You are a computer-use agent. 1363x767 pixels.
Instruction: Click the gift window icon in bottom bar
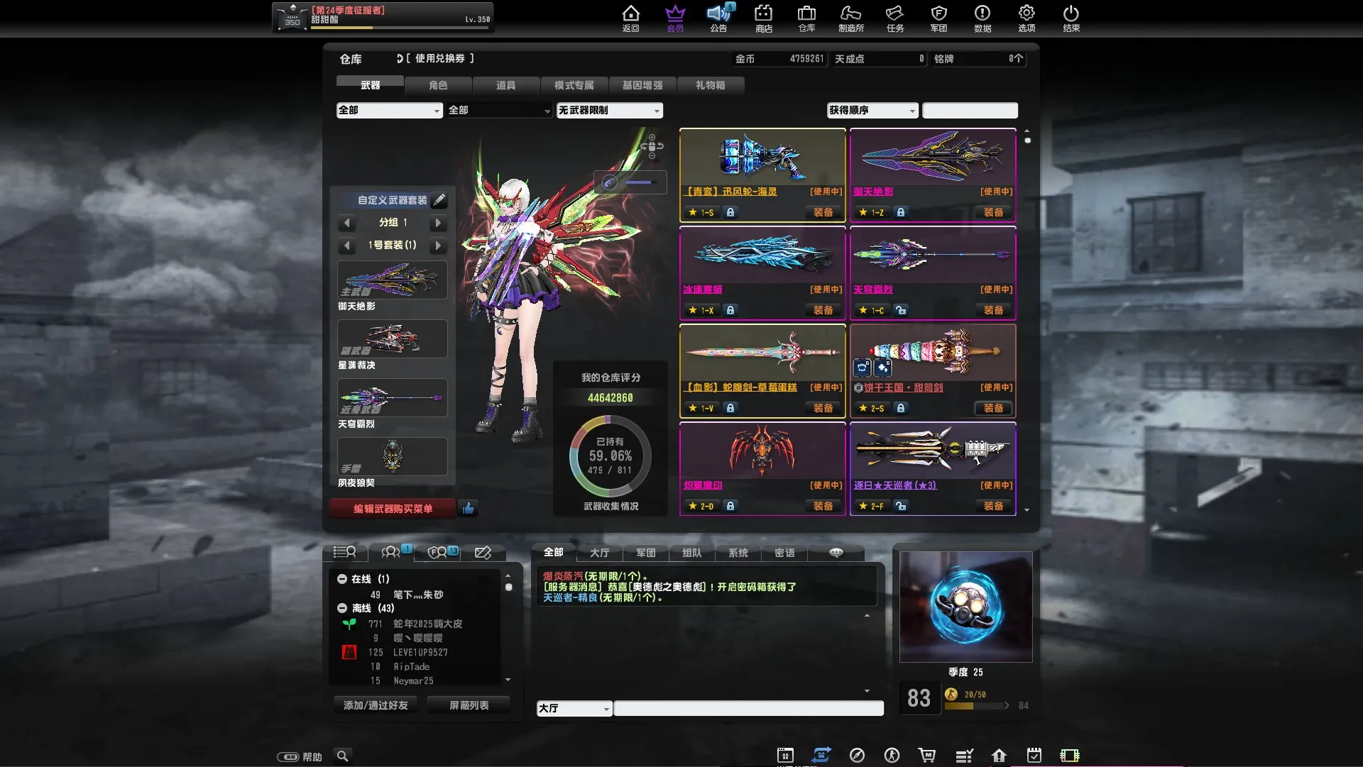pyautogui.click(x=785, y=755)
